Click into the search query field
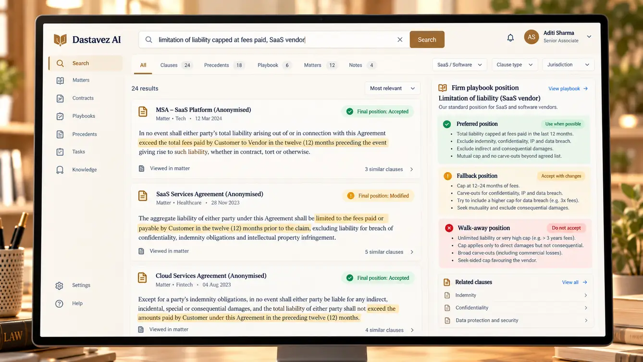 click(274, 40)
